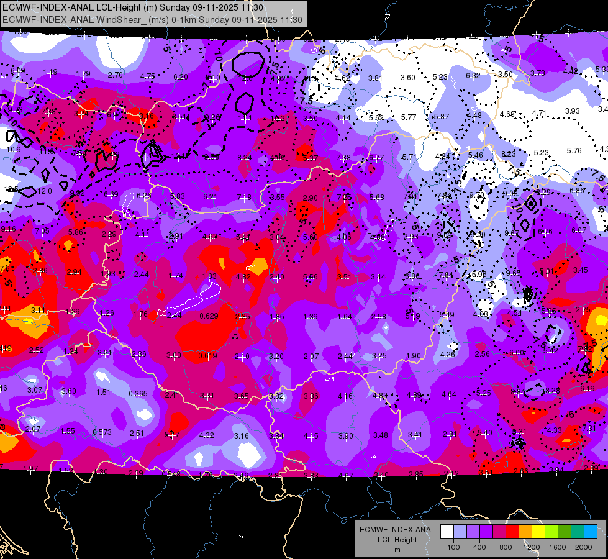
Task: Click the map value 4.26
Action: point(448,355)
